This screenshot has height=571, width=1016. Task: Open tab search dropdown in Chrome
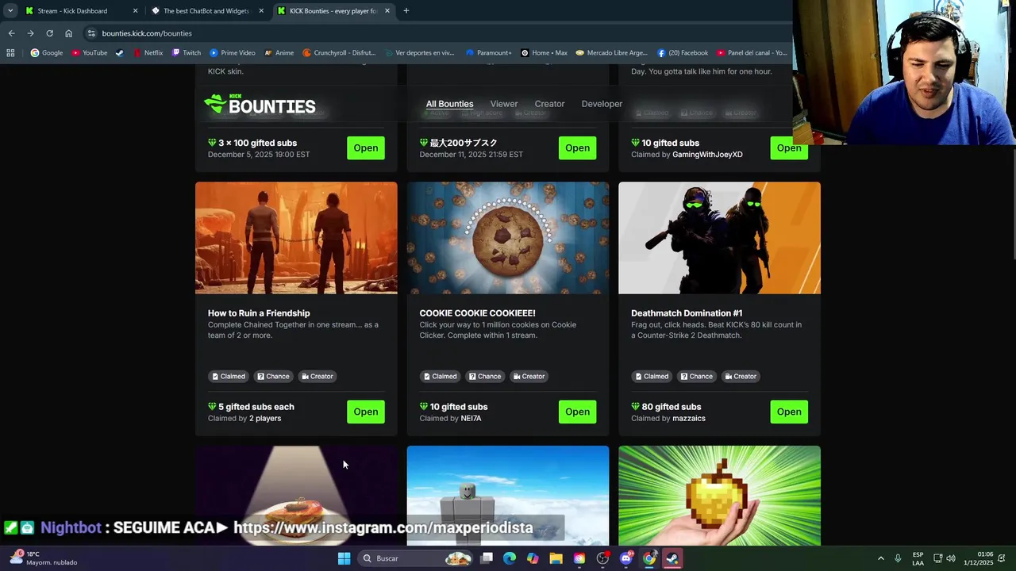(10, 11)
